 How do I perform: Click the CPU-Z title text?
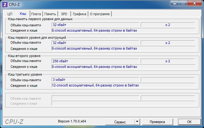pos(14,5)
